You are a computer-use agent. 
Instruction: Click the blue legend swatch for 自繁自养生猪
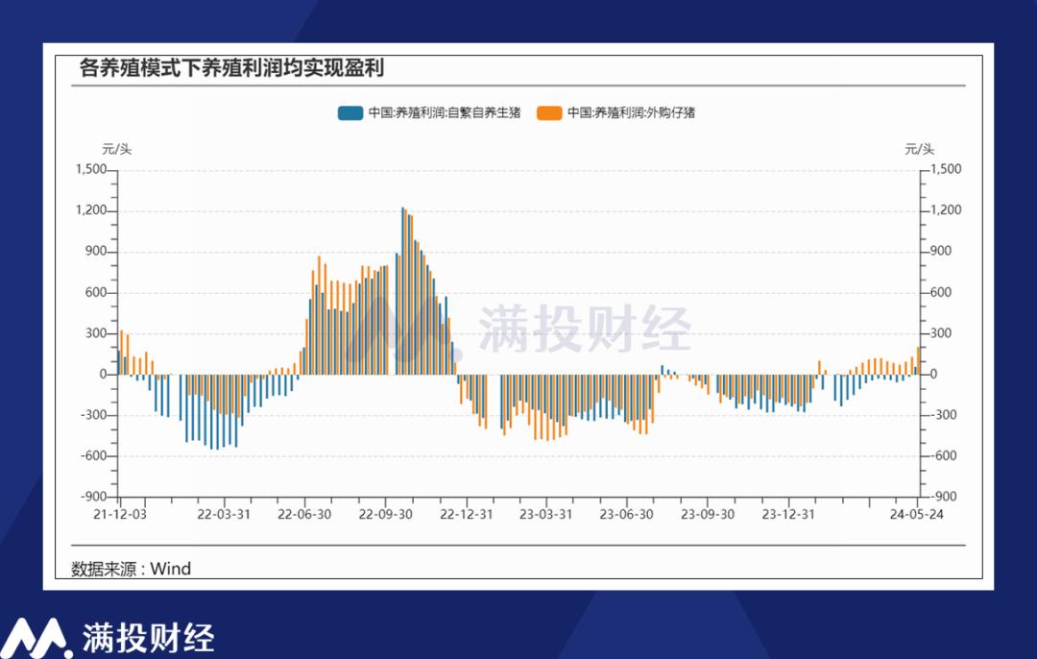click(x=350, y=113)
